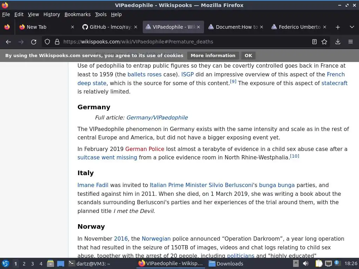Open Firefox View pinned icon
The height and width of the screenshot is (269, 359).
pyautogui.click(x=7, y=27)
